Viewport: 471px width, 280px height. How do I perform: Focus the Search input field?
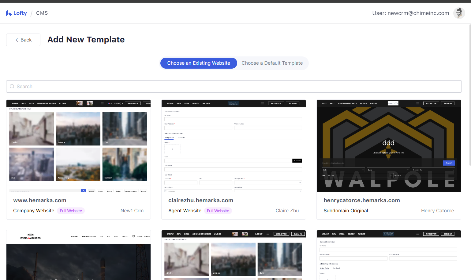point(234,87)
